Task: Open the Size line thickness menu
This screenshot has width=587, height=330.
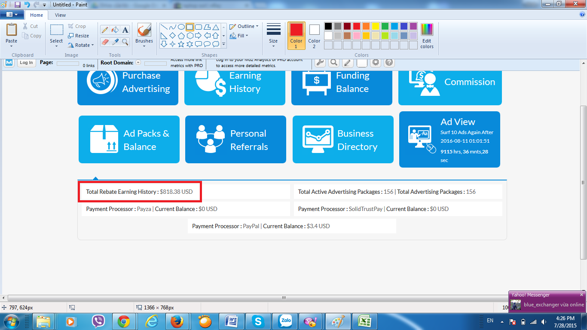Action: point(273,35)
